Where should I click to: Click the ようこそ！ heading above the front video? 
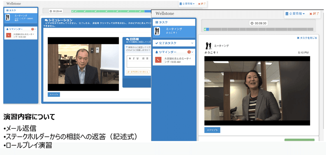click(211, 53)
